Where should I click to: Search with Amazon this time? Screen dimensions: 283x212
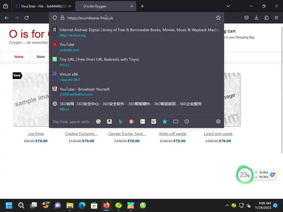click(x=109, y=121)
